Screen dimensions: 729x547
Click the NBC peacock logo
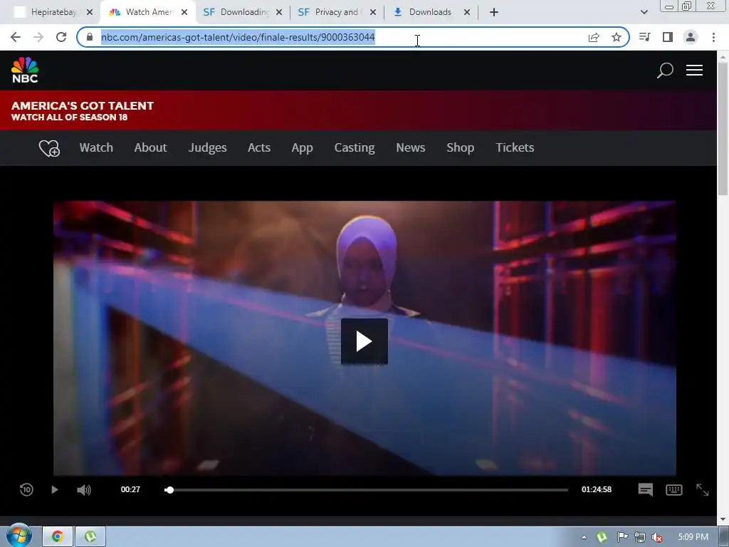[25, 71]
